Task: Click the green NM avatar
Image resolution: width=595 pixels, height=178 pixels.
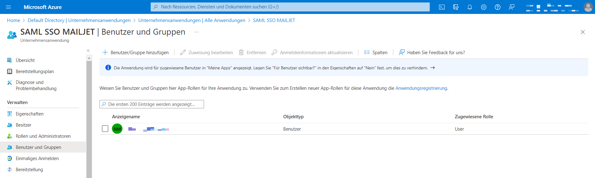Action: [117, 129]
